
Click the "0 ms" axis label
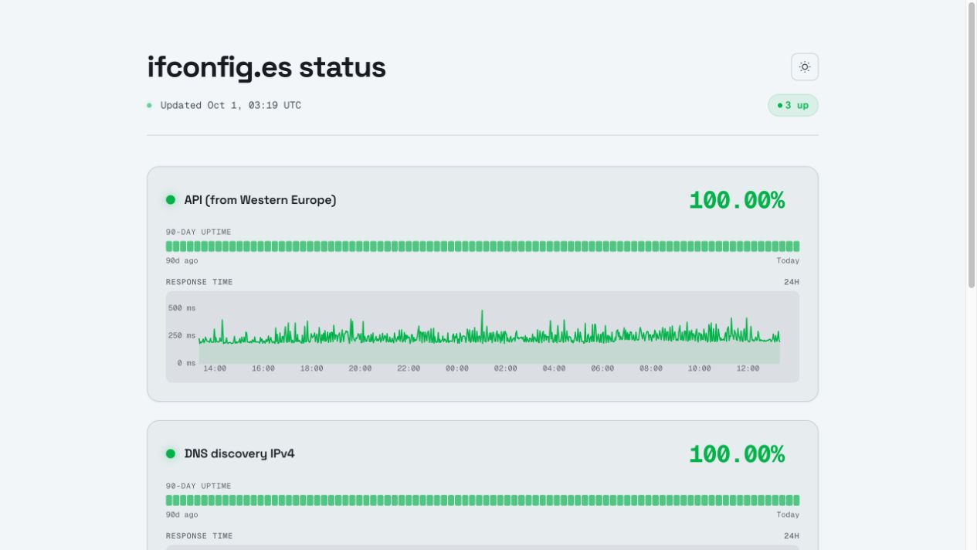point(187,363)
